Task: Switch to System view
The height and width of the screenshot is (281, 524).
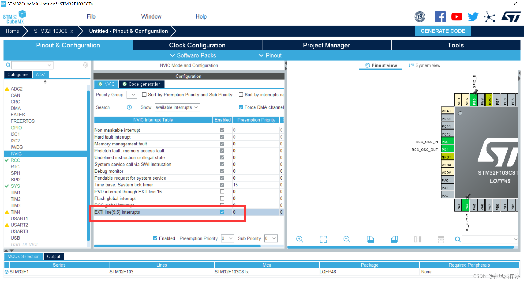Action: coord(425,65)
